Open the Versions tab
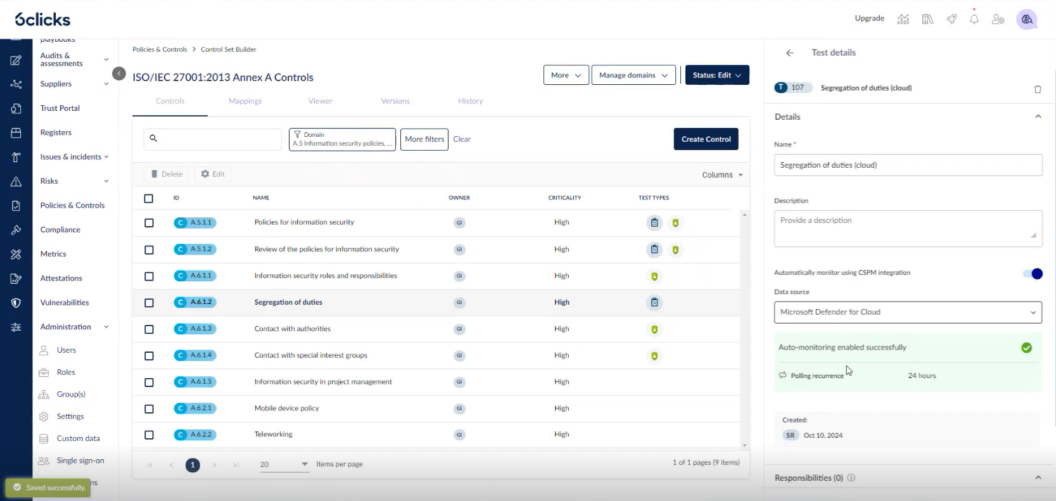This screenshot has height=501, width=1056. coord(395,101)
